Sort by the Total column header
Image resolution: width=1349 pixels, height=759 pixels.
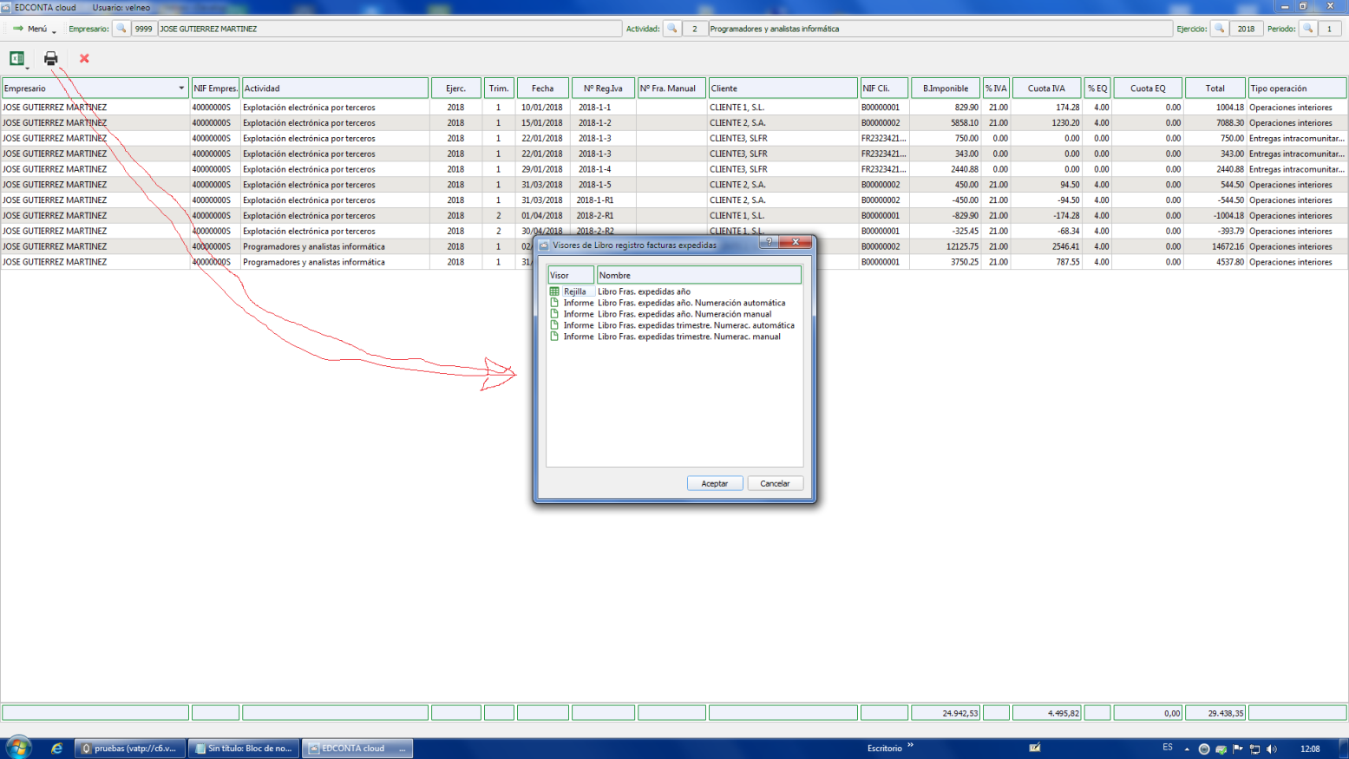(x=1215, y=88)
